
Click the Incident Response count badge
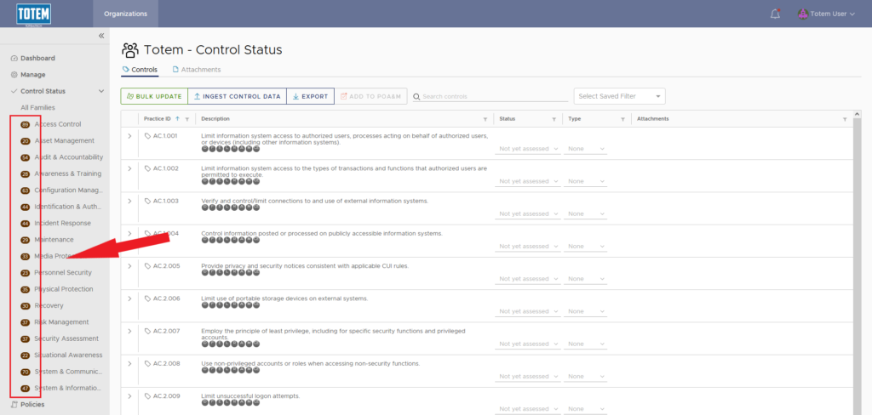(25, 224)
